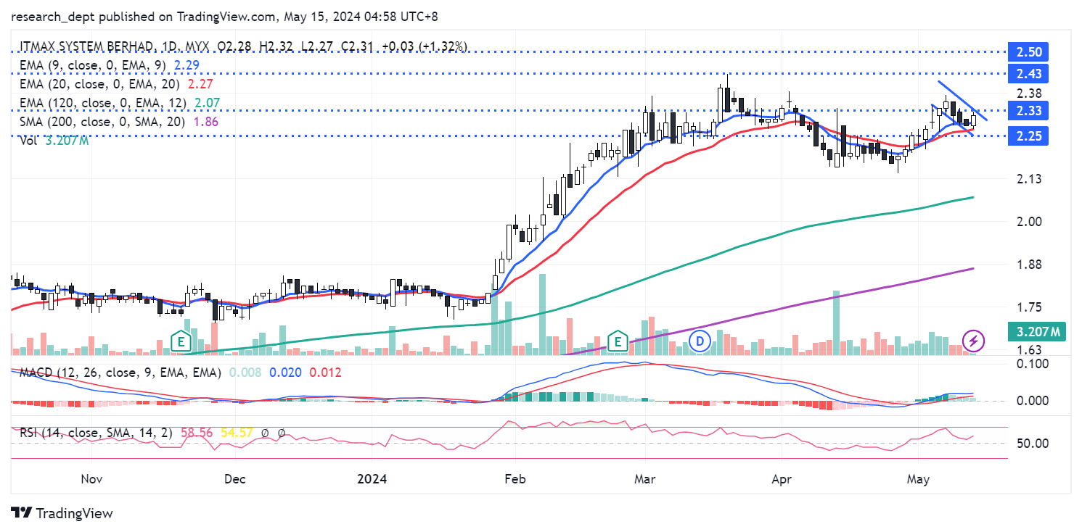
Task: Select the 2.33 blue price level label
Action: point(1029,111)
